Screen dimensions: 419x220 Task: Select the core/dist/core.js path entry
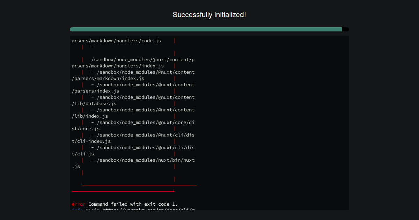coord(133,125)
